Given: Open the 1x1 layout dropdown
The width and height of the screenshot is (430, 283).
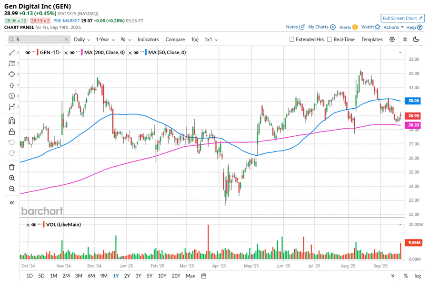Looking at the screenshot, I should pos(211,39).
